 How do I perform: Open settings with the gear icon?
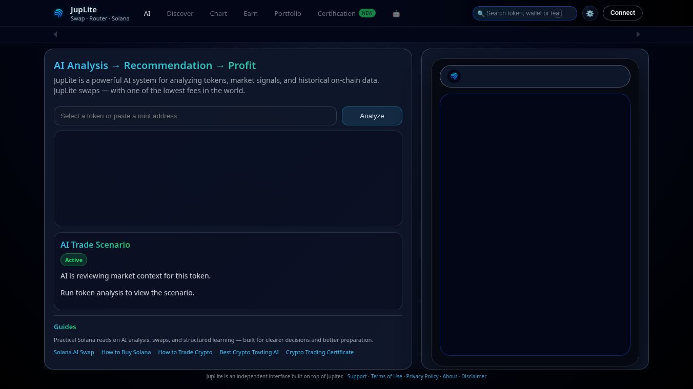coord(590,13)
